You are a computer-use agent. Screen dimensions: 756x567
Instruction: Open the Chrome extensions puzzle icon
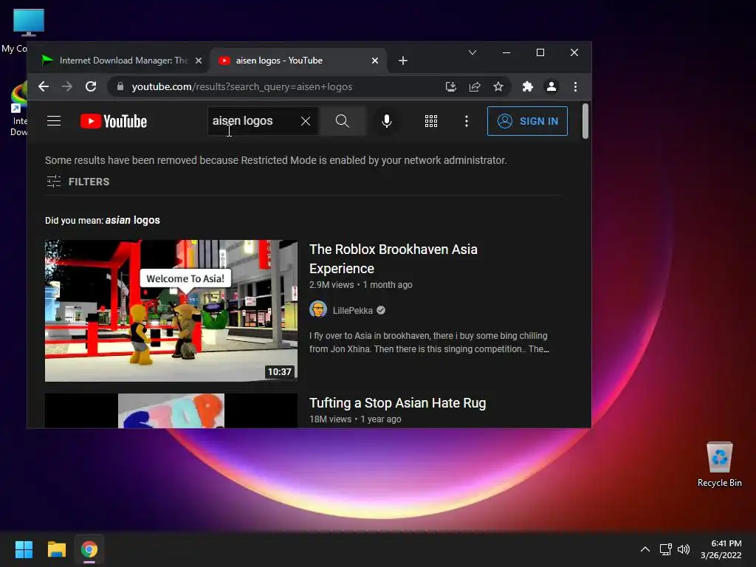tap(527, 87)
